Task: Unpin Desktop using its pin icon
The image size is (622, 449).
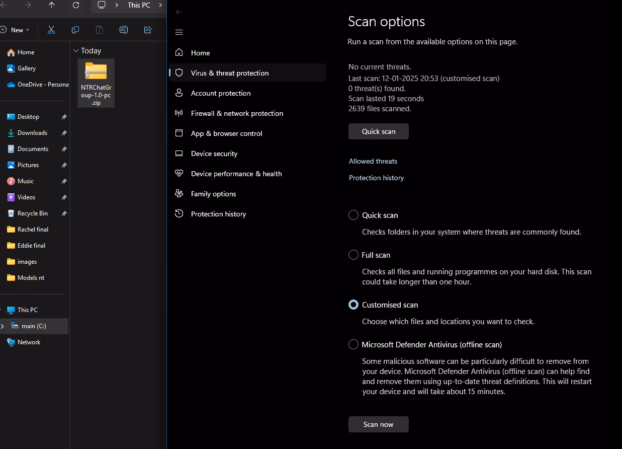Action: (x=64, y=117)
